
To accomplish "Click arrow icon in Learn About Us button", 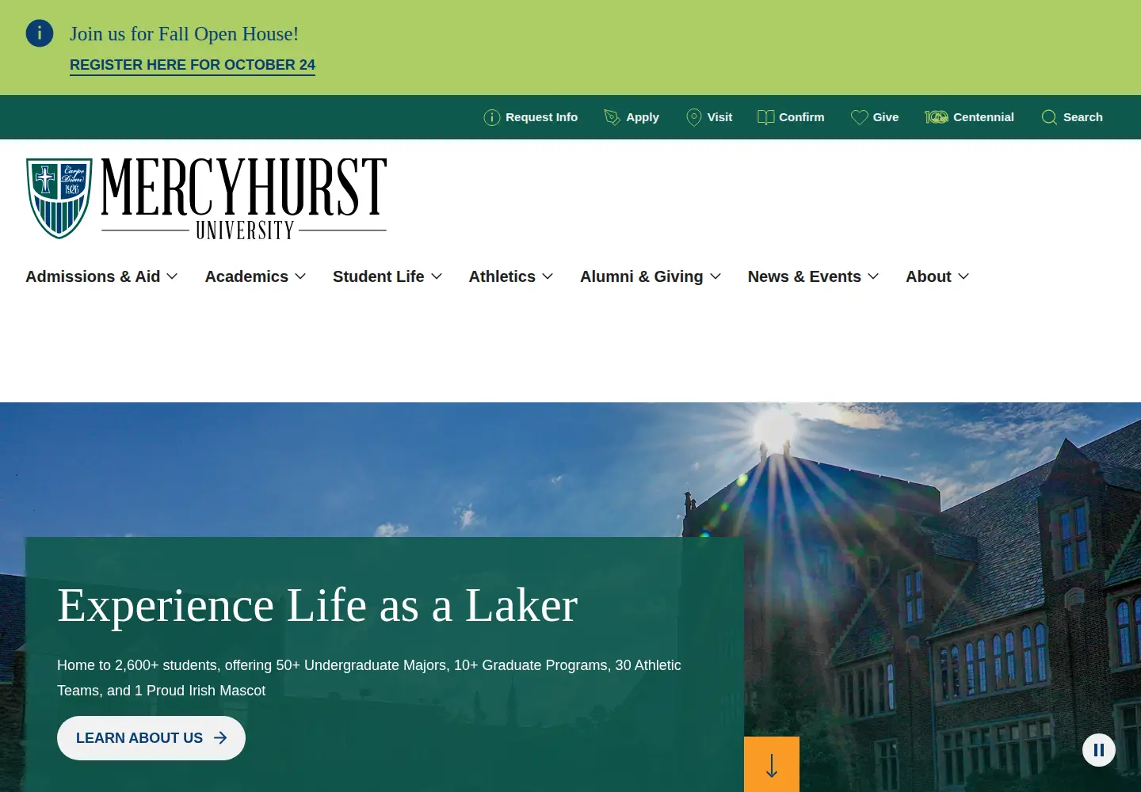I will point(220,738).
